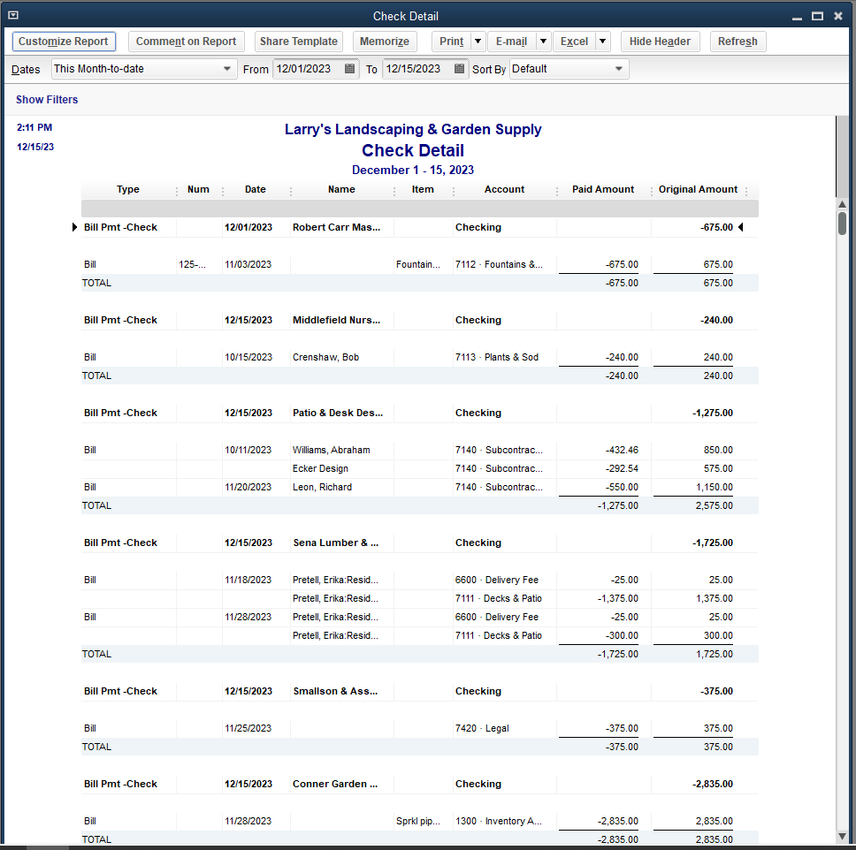Click the Patio & Desk Des... payee name

tap(338, 413)
